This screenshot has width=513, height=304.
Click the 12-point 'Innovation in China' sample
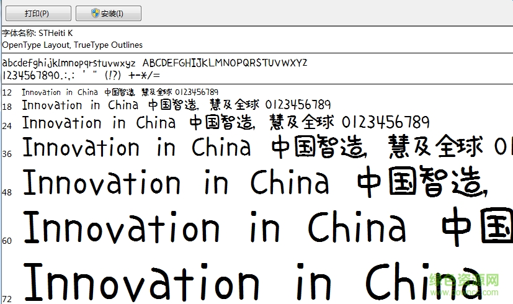pyautogui.click(x=60, y=92)
